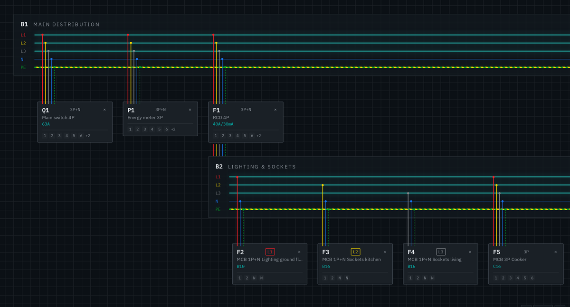This screenshot has height=307, width=570.
Task: Select terminal 6 on the F5 card
Action: pyautogui.click(x=532, y=278)
